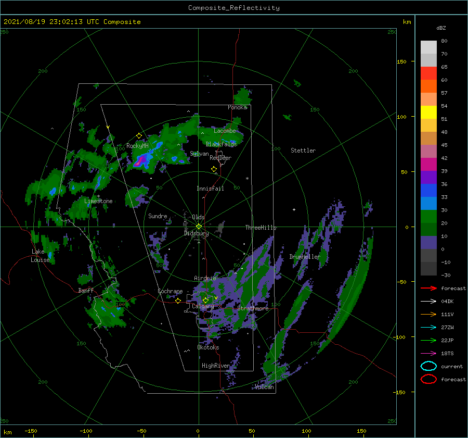Screen dimensions: 468x438
Task: Click the Innisfail city label
Action: [210, 189]
